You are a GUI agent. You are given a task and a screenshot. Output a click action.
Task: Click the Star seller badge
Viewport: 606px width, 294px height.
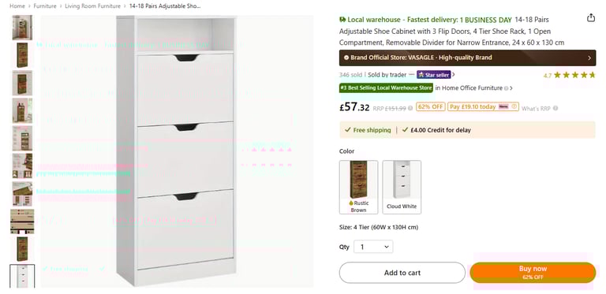tap(434, 74)
